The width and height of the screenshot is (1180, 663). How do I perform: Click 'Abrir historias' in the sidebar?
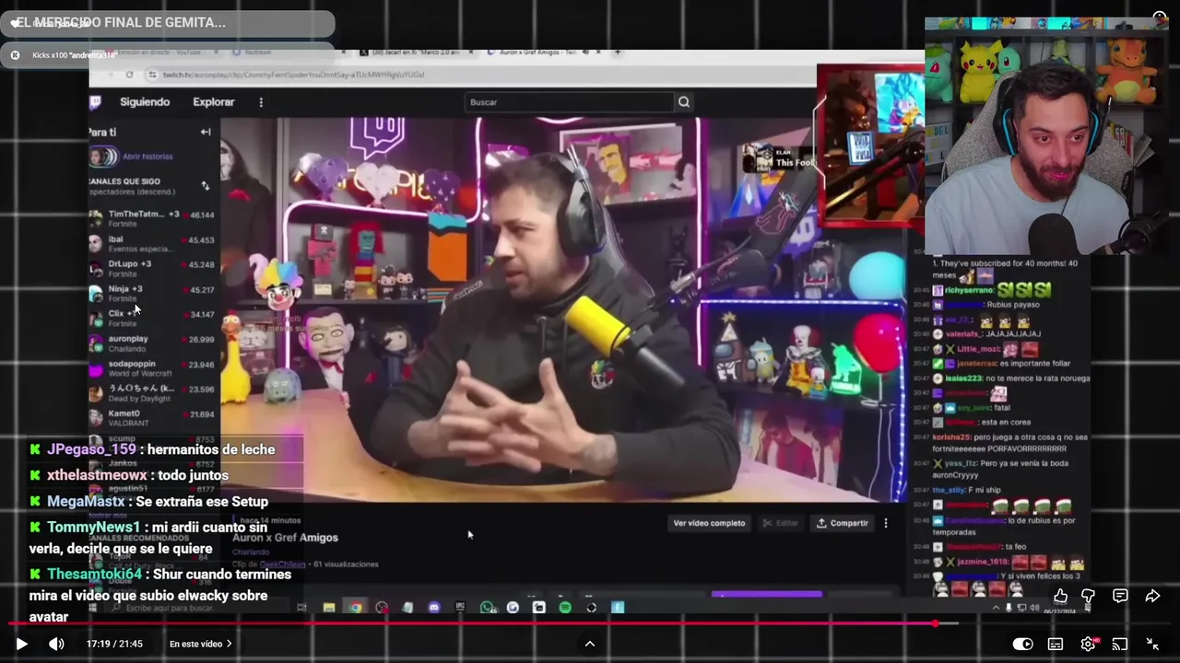pyautogui.click(x=147, y=157)
